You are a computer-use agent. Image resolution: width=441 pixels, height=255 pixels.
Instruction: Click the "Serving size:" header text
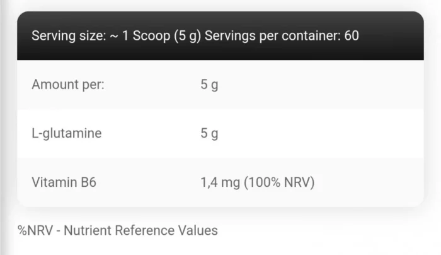(x=67, y=36)
